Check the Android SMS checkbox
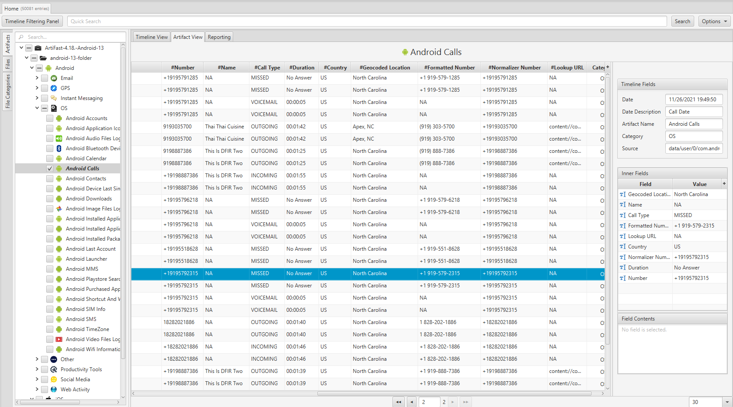 tap(50, 319)
